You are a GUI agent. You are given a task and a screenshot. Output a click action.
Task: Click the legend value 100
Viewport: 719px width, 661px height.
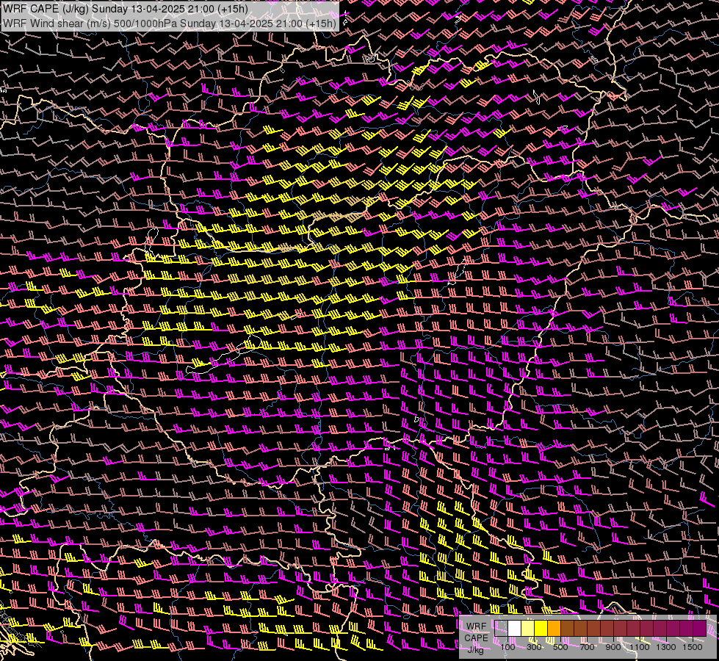coord(507,647)
